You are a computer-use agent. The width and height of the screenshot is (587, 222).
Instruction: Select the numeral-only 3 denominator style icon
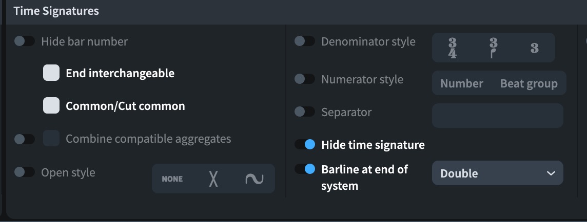tap(534, 48)
